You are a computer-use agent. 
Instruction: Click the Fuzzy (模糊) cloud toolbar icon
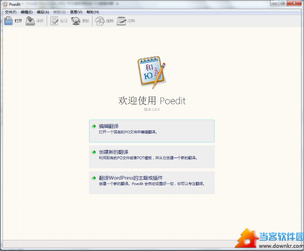[100, 21]
